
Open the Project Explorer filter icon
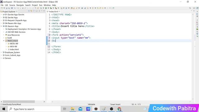[x=34, y=11]
